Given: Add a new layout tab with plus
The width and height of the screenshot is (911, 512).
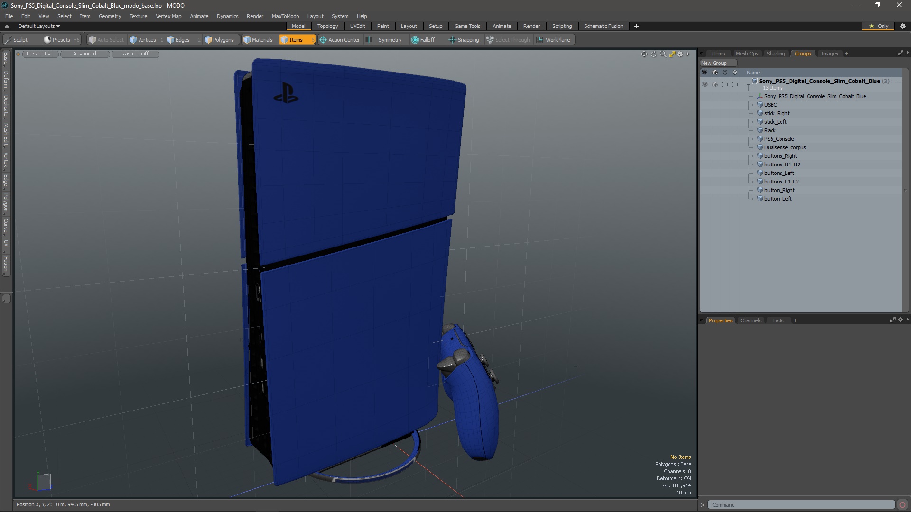Looking at the screenshot, I should pyautogui.click(x=636, y=26).
